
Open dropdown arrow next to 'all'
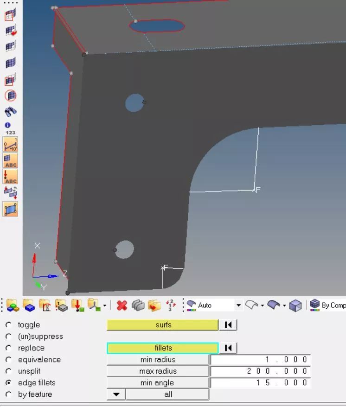[x=116, y=394]
